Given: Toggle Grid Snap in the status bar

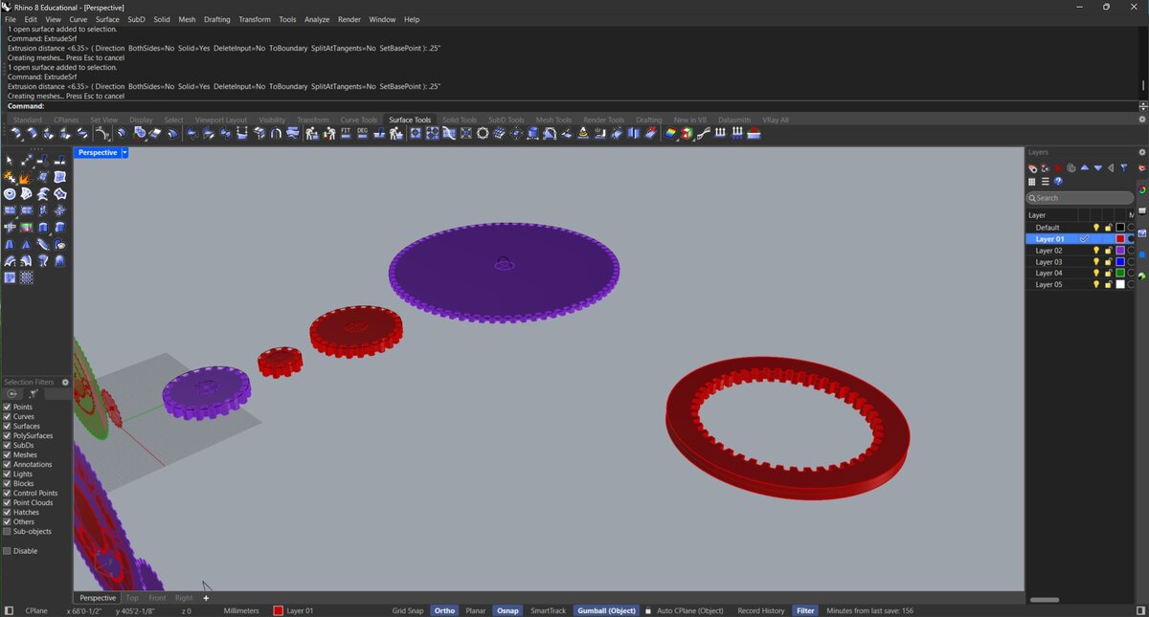Looking at the screenshot, I should 408,610.
